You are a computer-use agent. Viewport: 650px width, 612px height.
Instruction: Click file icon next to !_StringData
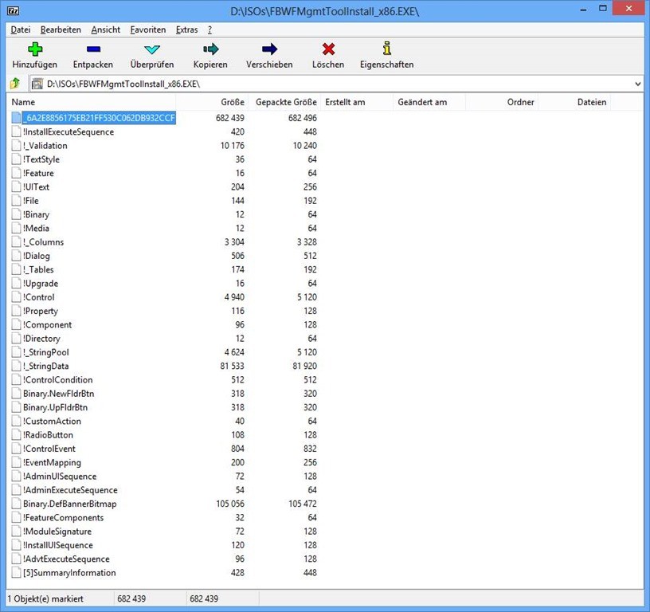coord(16,366)
